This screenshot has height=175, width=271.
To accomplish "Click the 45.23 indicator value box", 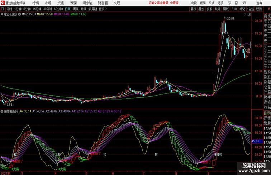I will point(257,141).
